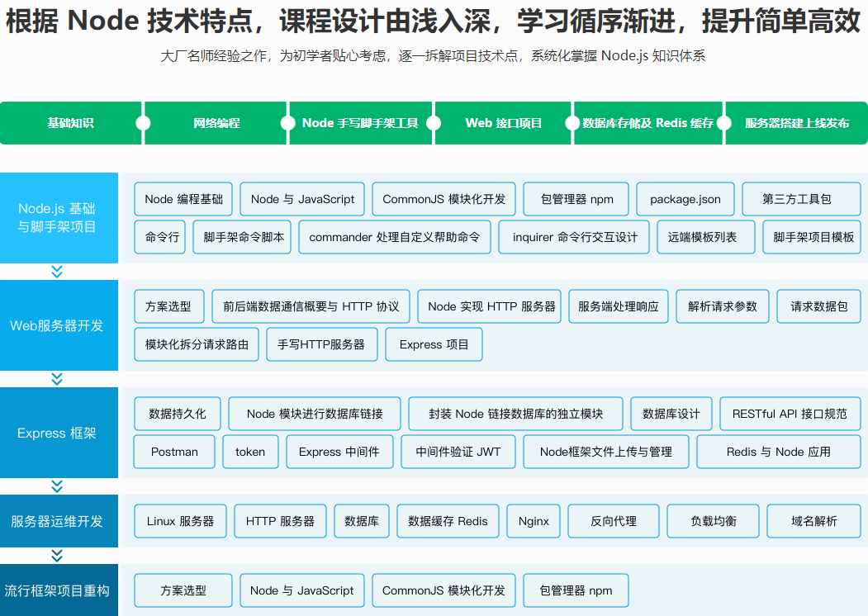The image size is (868, 616).
Task: Click the Postman tag
Action: tap(174, 452)
